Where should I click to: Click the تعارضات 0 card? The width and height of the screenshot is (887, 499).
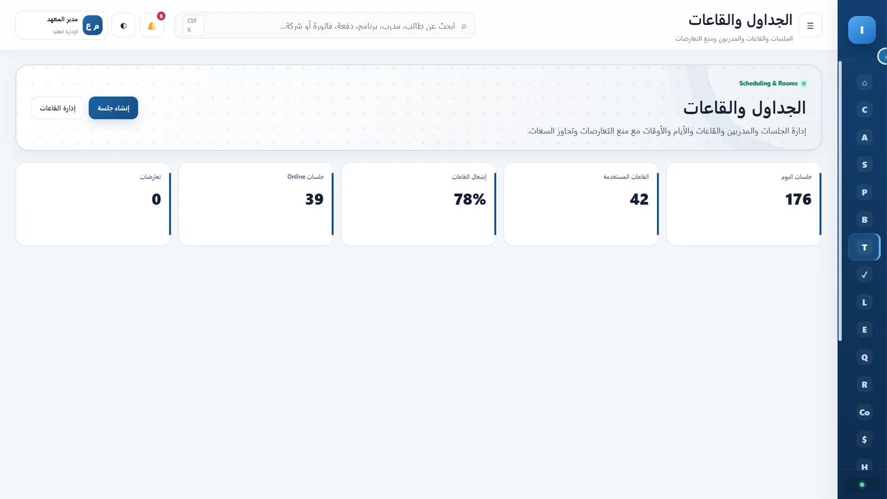tap(94, 204)
